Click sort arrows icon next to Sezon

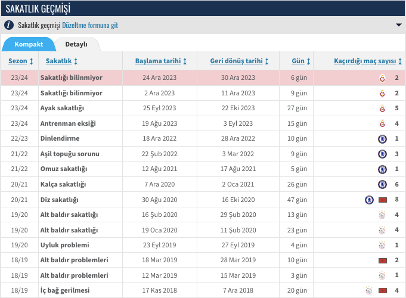coord(32,61)
